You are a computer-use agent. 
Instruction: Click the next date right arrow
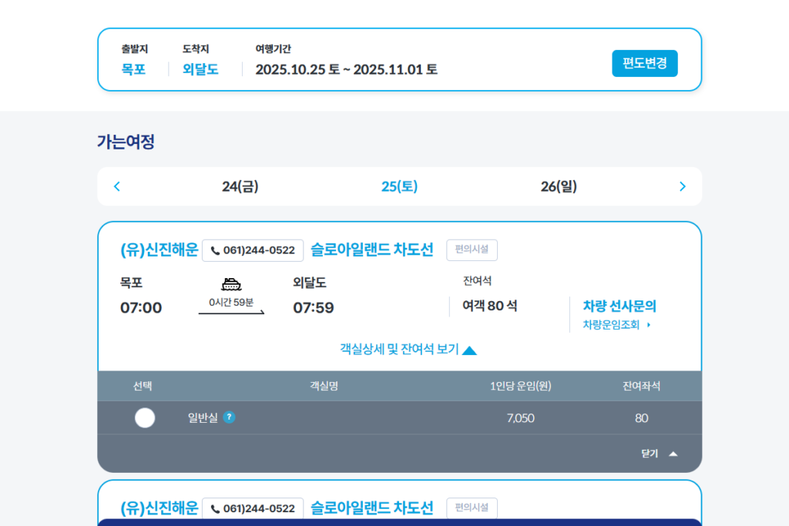point(683,186)
